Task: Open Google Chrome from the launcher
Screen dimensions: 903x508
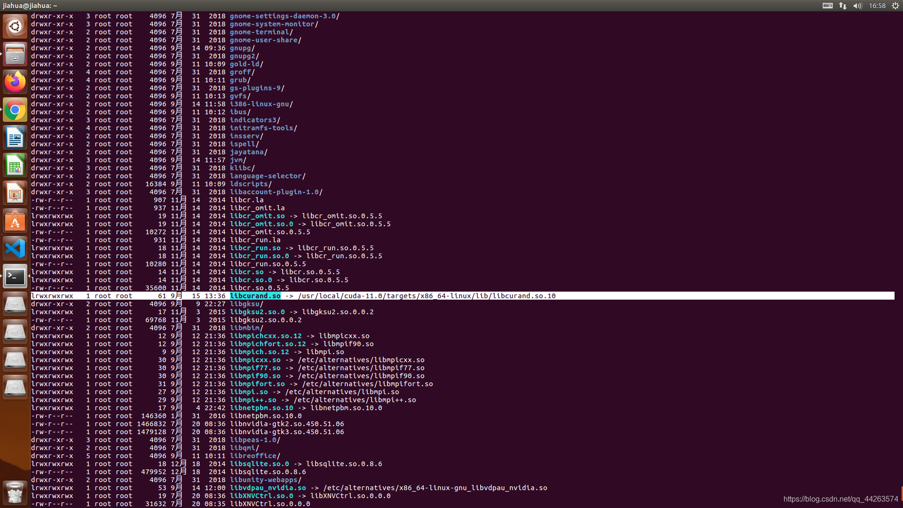Action: pyautogui.click(x=15, y=110)
